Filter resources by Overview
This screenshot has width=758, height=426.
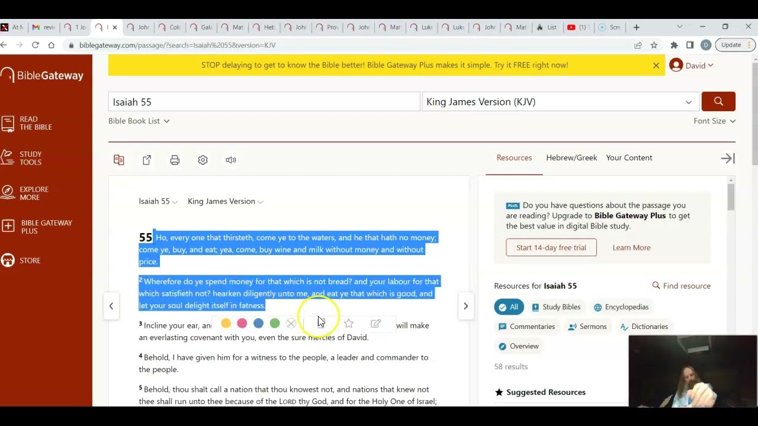pos(519,346)
